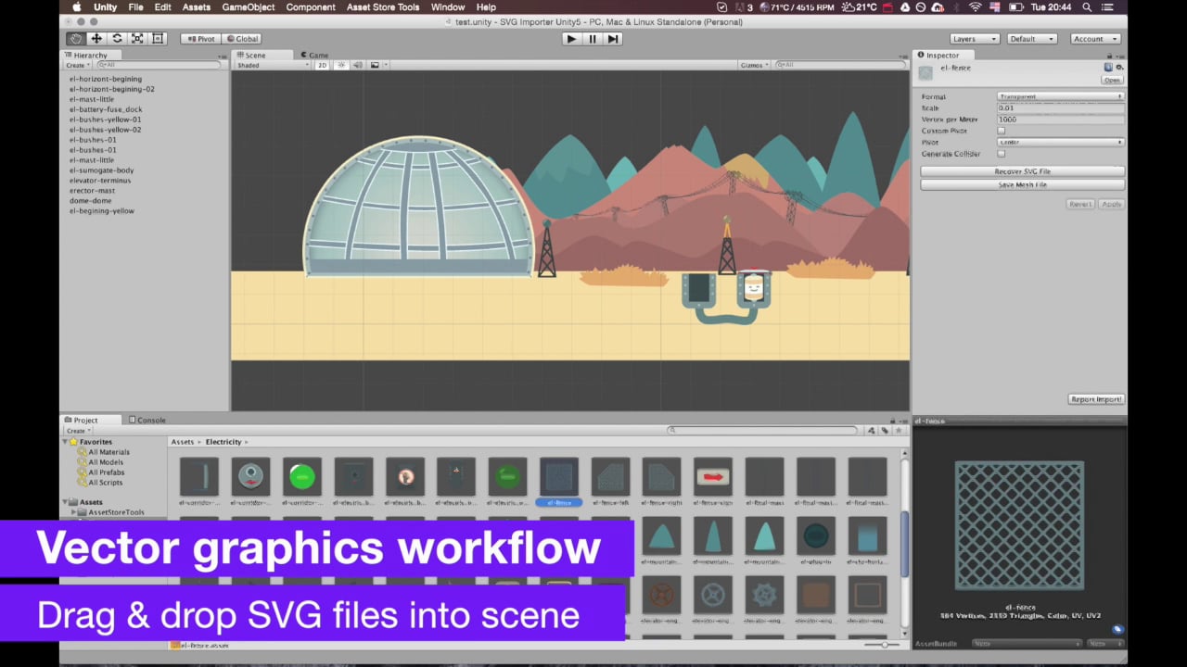Image resolution: width=1187 pixels, height=667 pixels.
Task: Toggle scene lighting sun icon
Action: point(341,66)
